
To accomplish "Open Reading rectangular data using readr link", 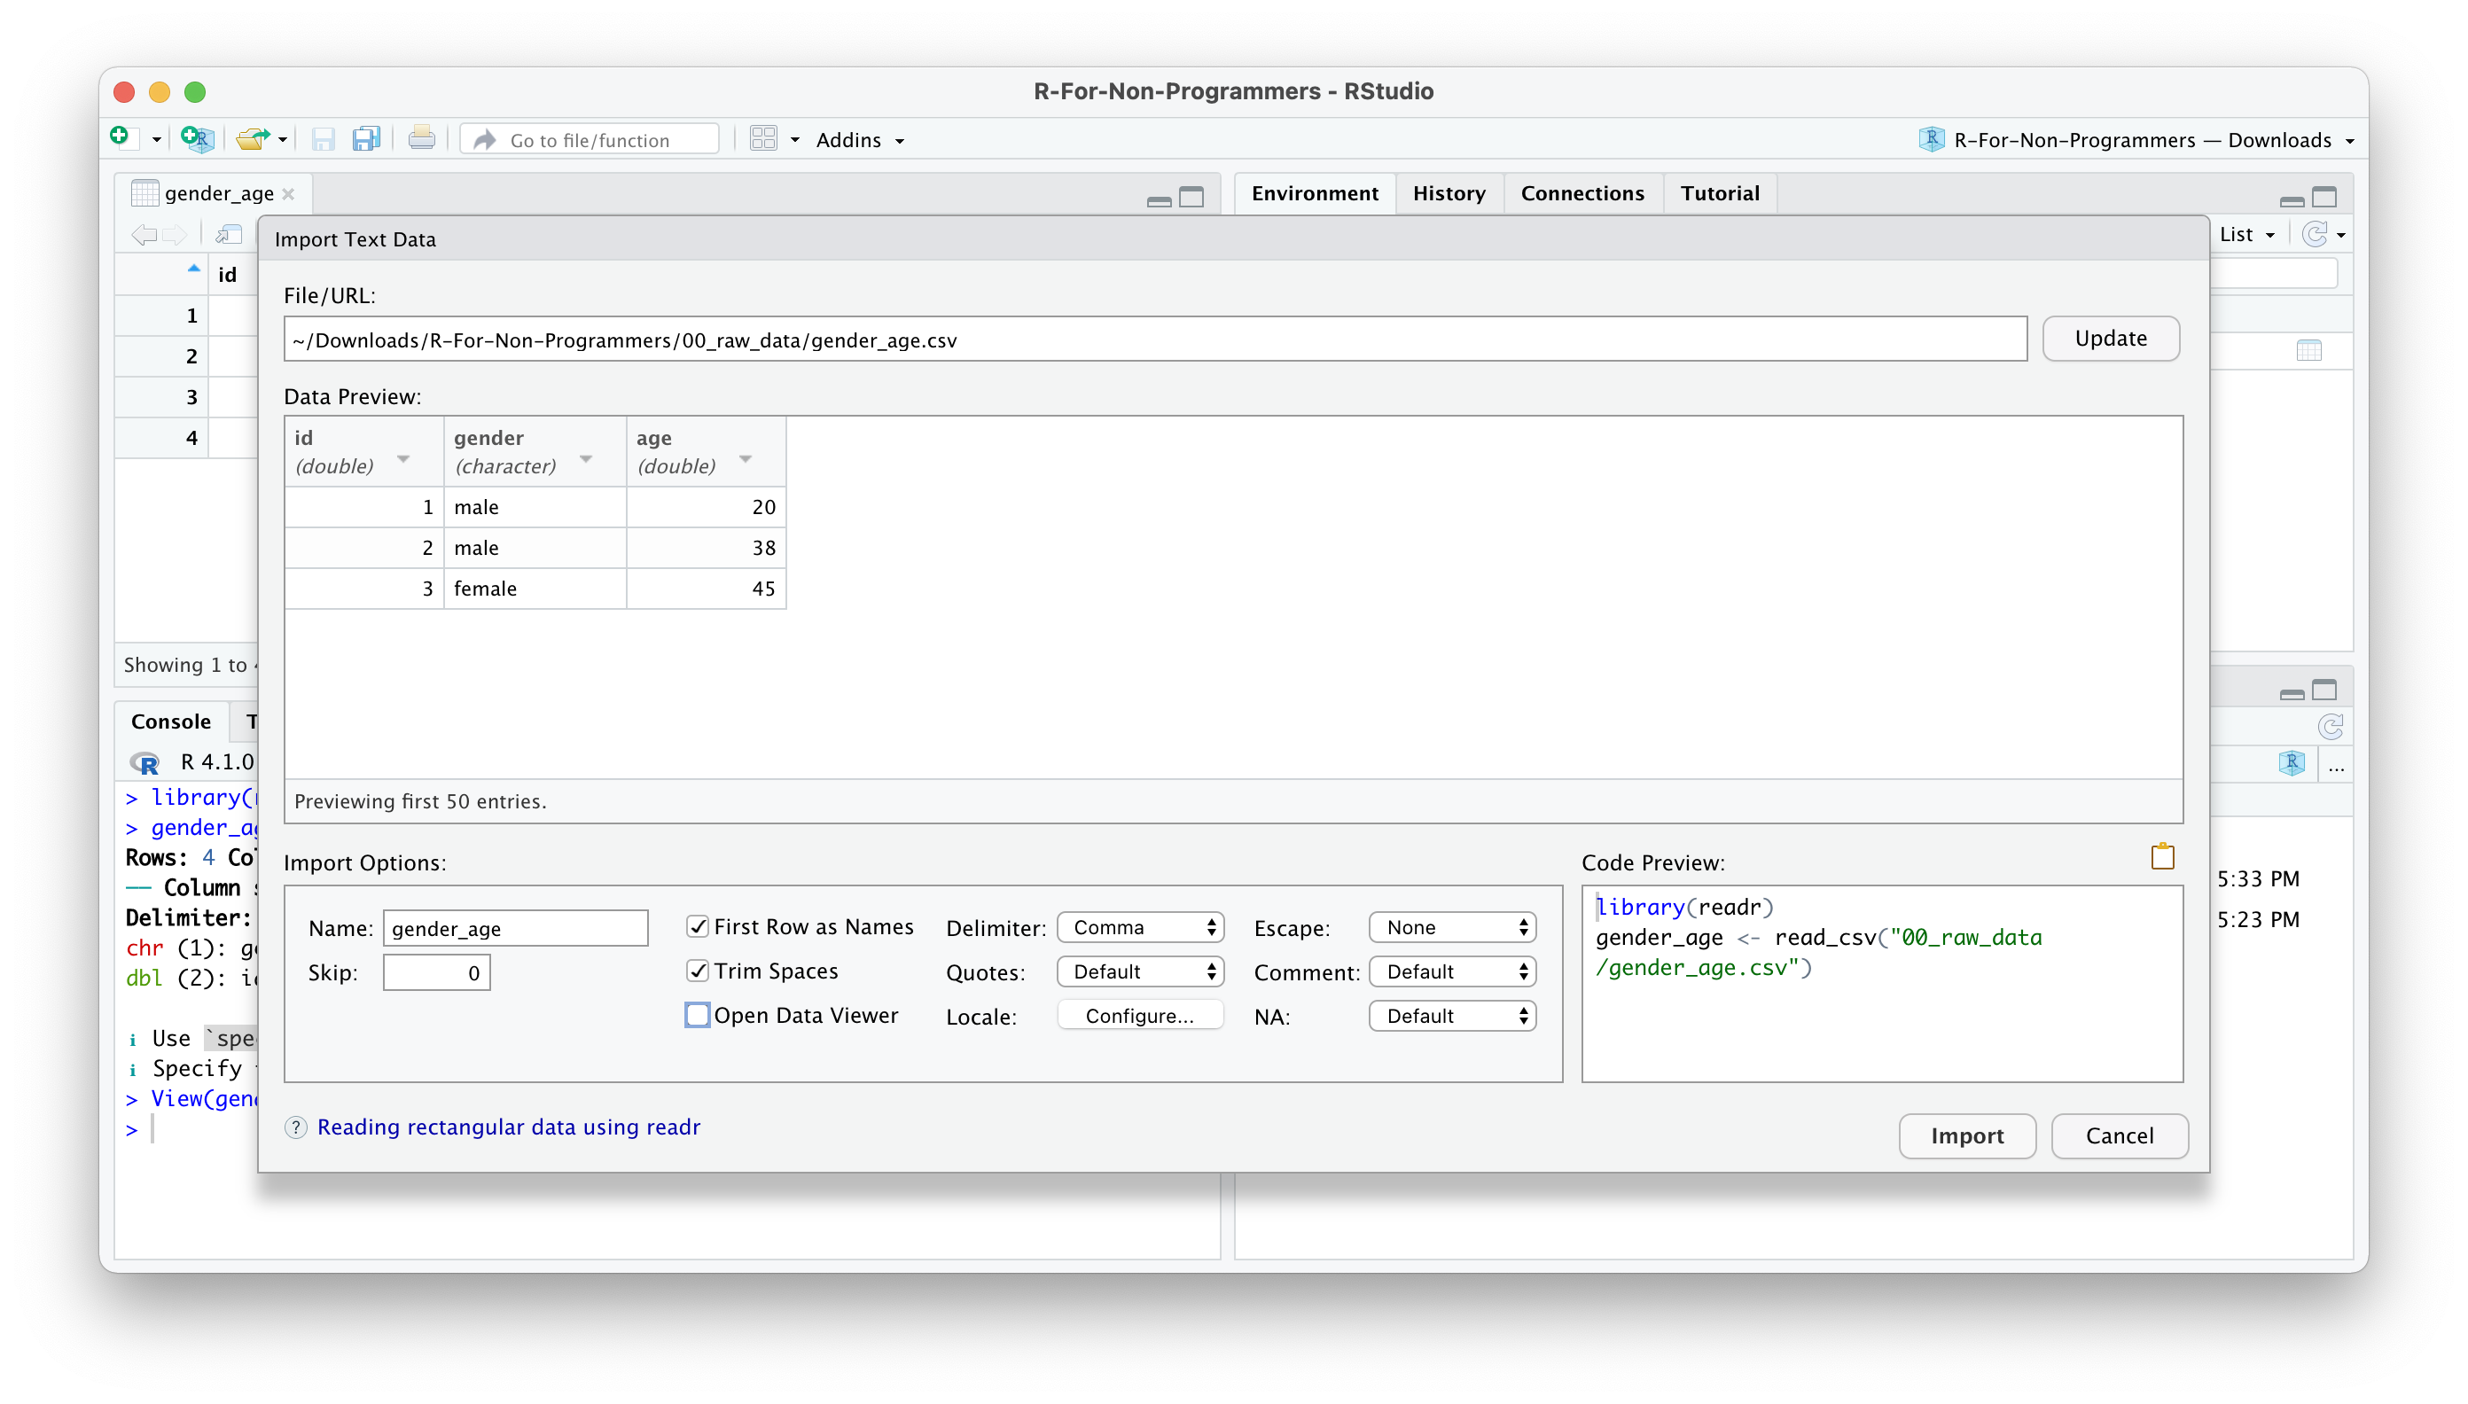I will [x=508, y=1127].
